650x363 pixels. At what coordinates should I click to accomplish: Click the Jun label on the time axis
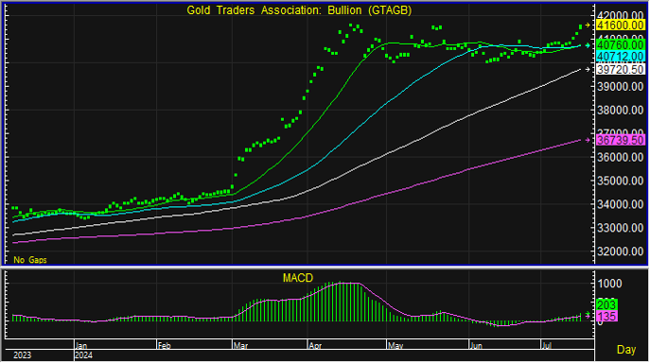(476, 345)
